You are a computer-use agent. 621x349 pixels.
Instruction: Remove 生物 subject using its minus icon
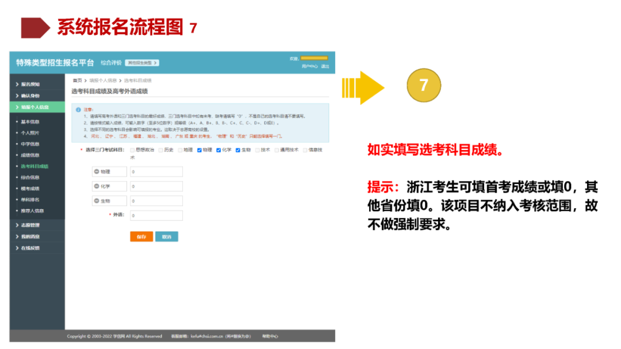tap(97, 201)
